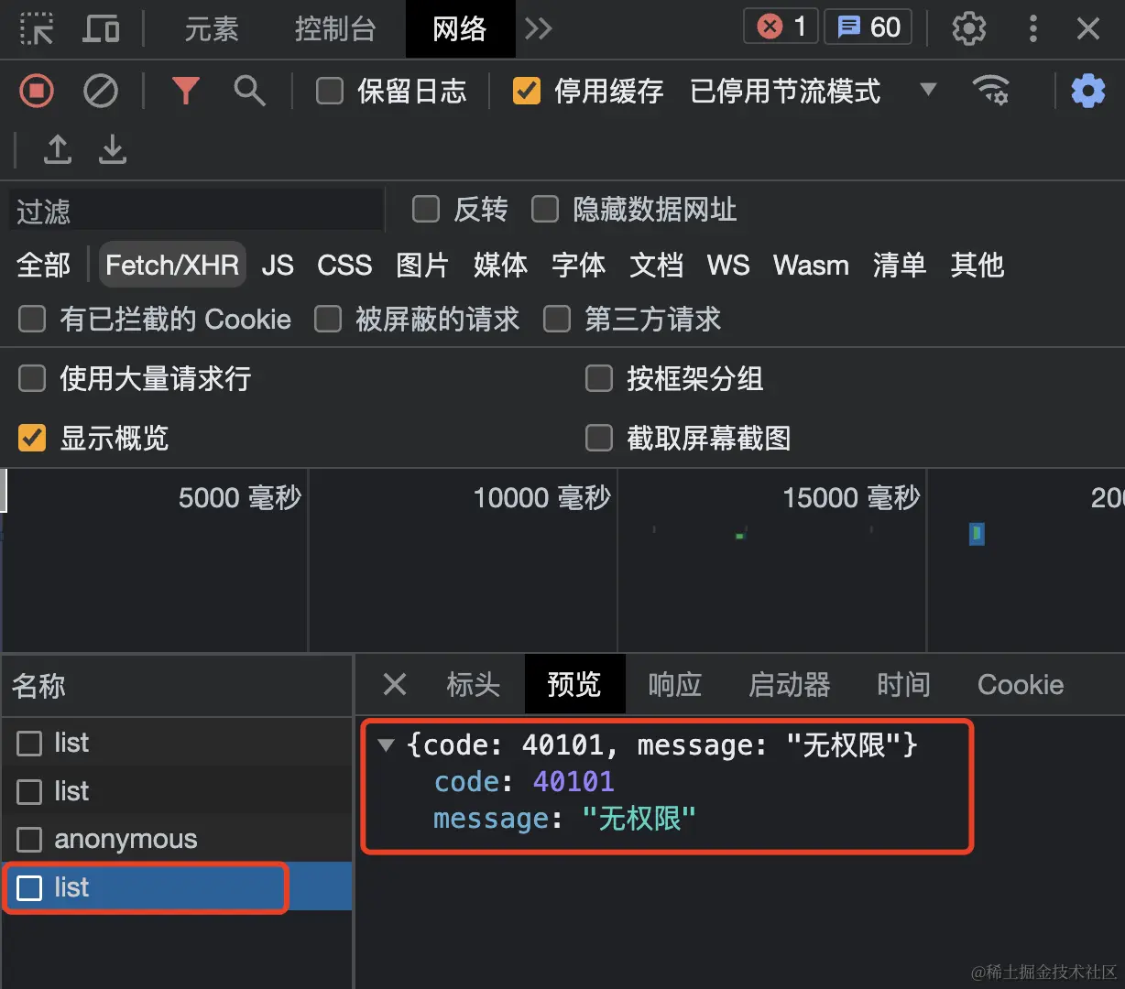Filter requests by CSS type
Screen dimensions: 1125x989
coord(344,265)
